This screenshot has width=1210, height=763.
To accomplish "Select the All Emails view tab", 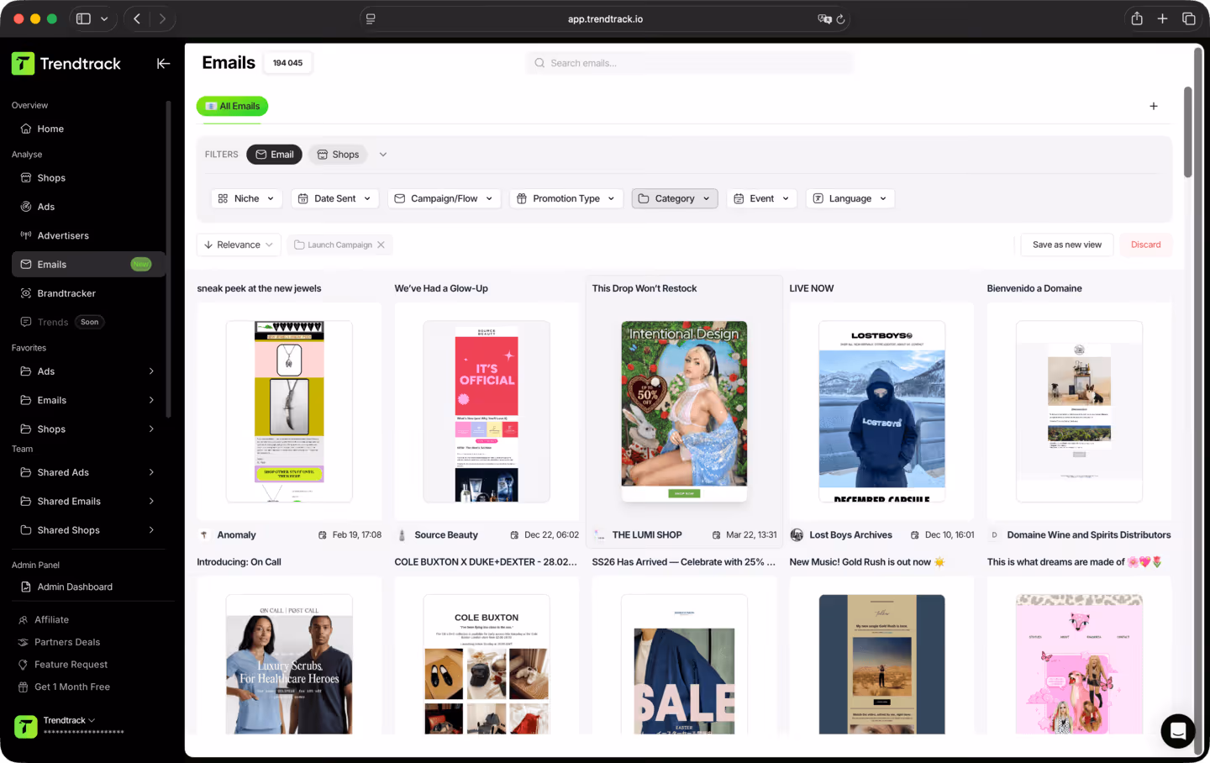I will [233, 106].
